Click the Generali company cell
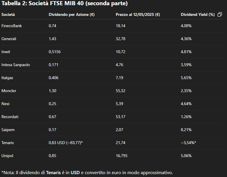 point(9,39)
